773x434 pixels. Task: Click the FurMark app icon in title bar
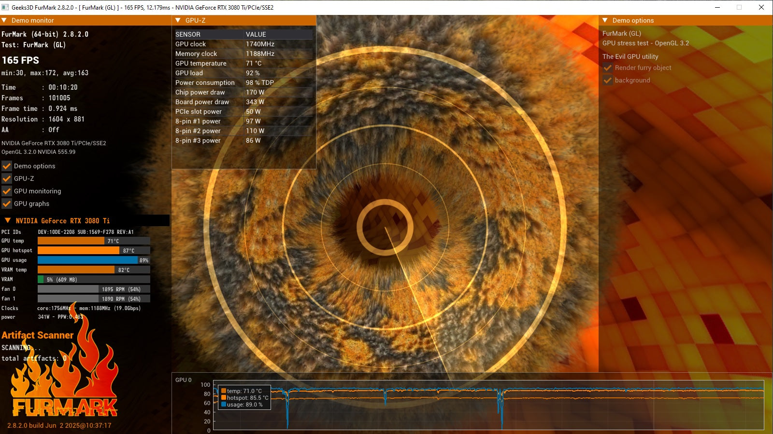5,7
